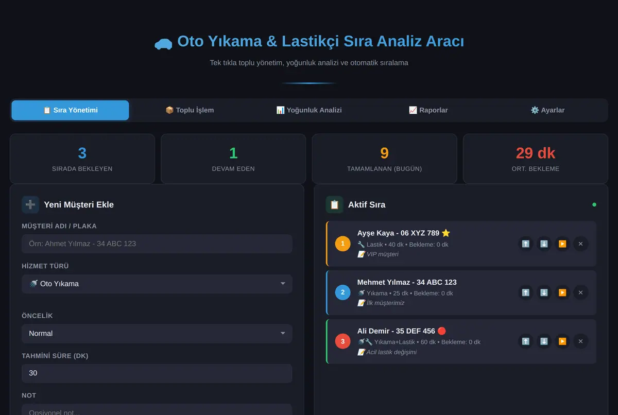
Task: Open the Yoğunluk Analizi tab
Action: (x=309, y=110)
